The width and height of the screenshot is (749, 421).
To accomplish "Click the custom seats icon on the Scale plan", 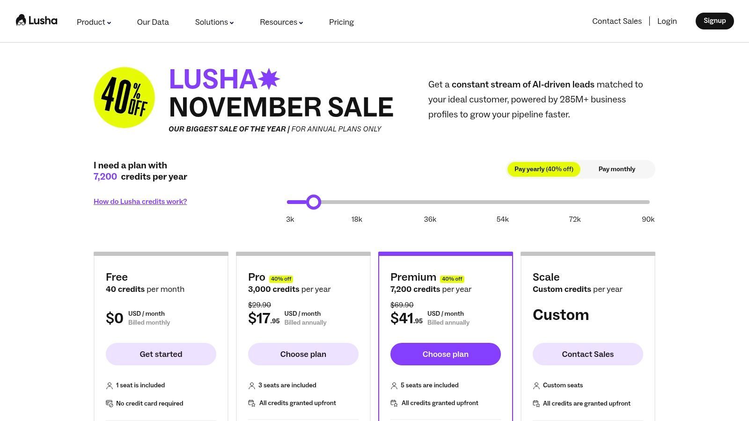I will (x=537, y=385).
